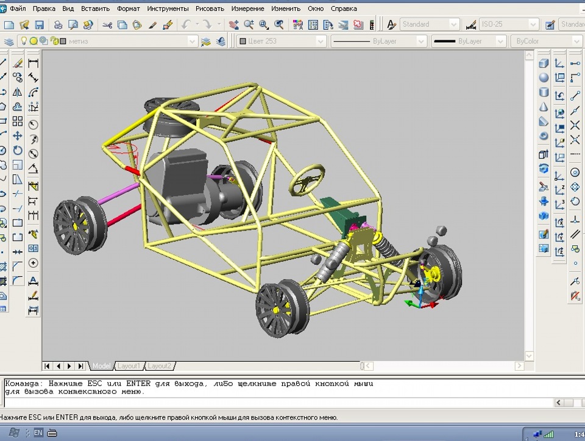Click the Rotate tool icon
This screenshot has width=585, height=441.
coord(18,150)
